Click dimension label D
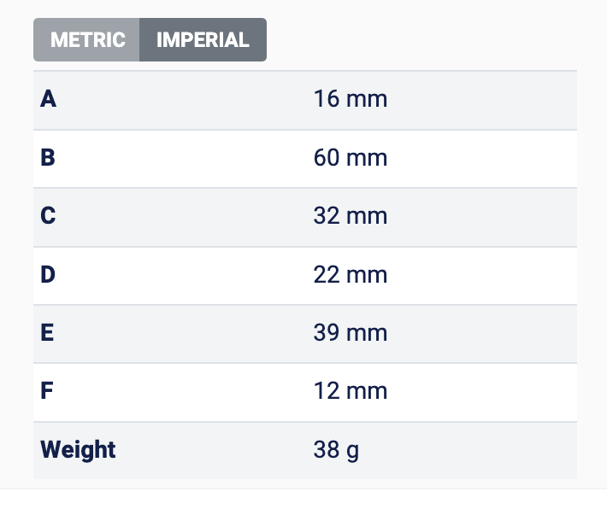This screenshot has width=607, height=509. (48, 275)
